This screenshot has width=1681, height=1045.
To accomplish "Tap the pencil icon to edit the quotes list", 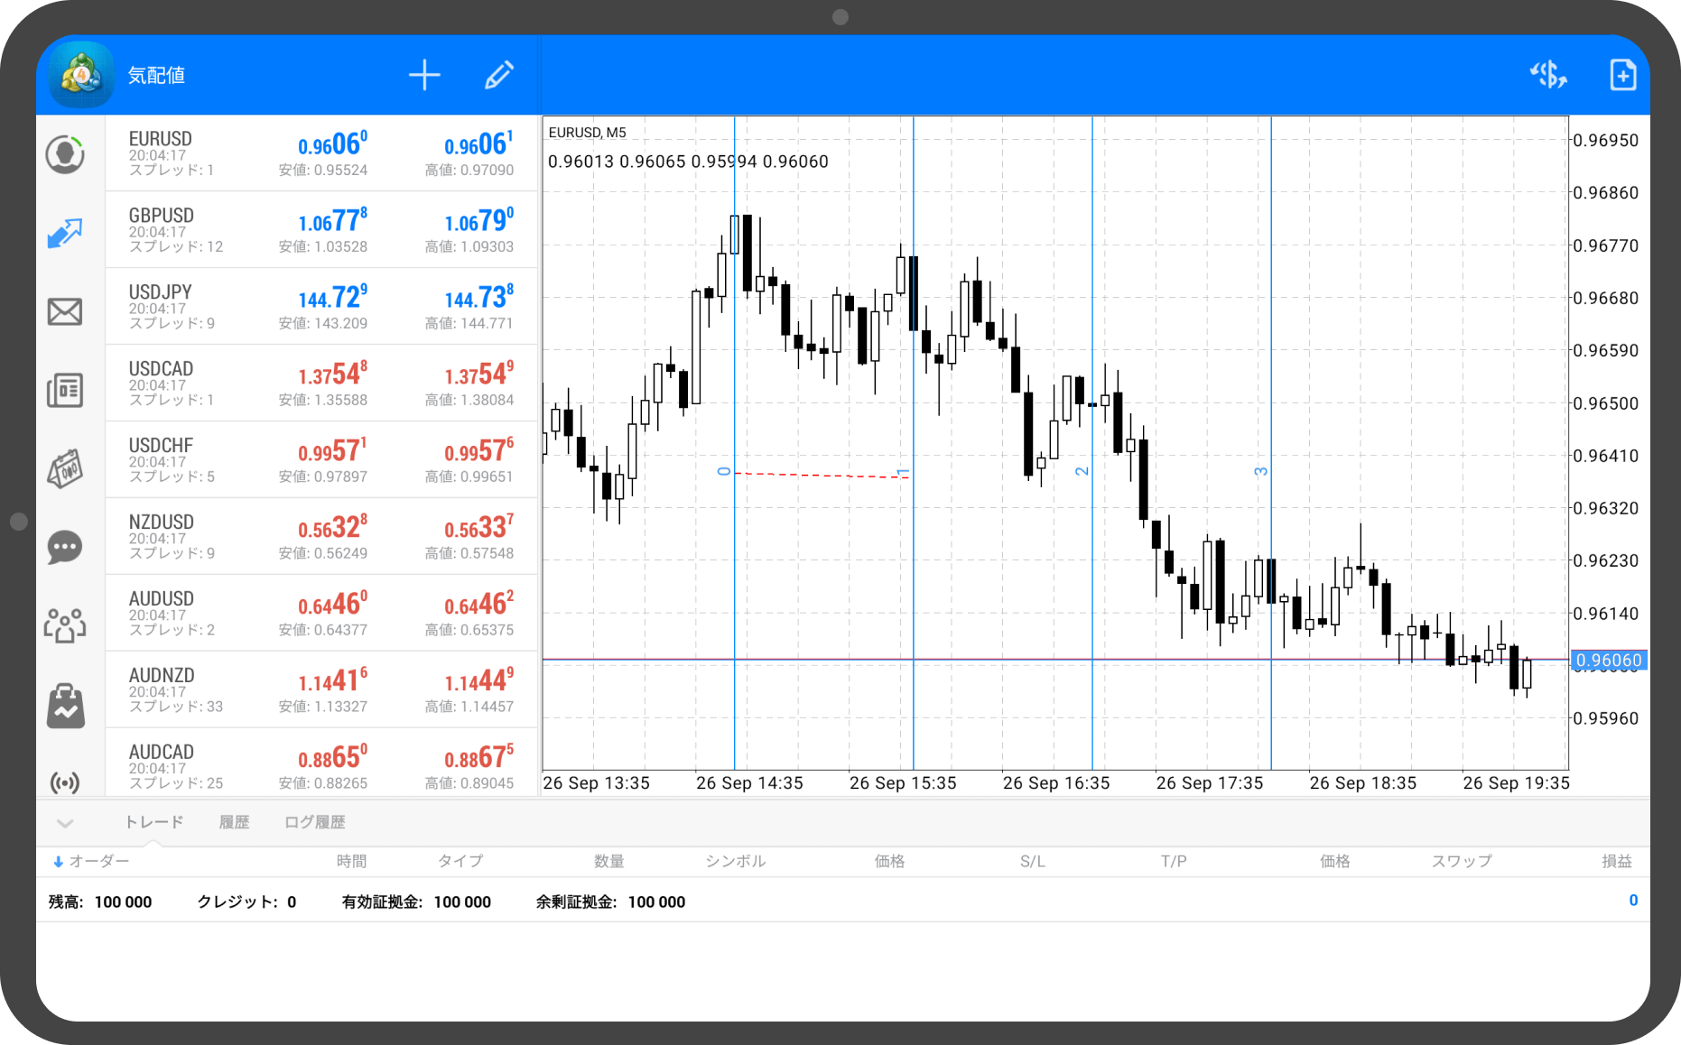I will coord(499,75).
